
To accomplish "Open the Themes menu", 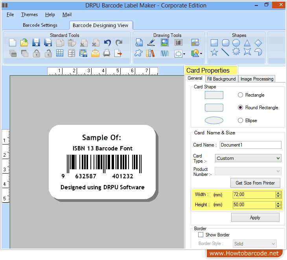I will (x=29, y=15).
